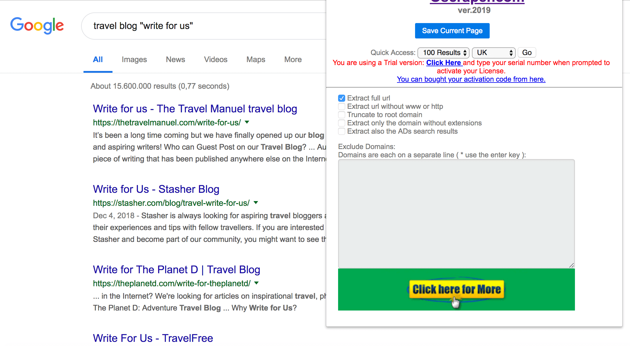Switch to the News tab
Viewport: 630px width, 346px height.
(x=175, y=59)
